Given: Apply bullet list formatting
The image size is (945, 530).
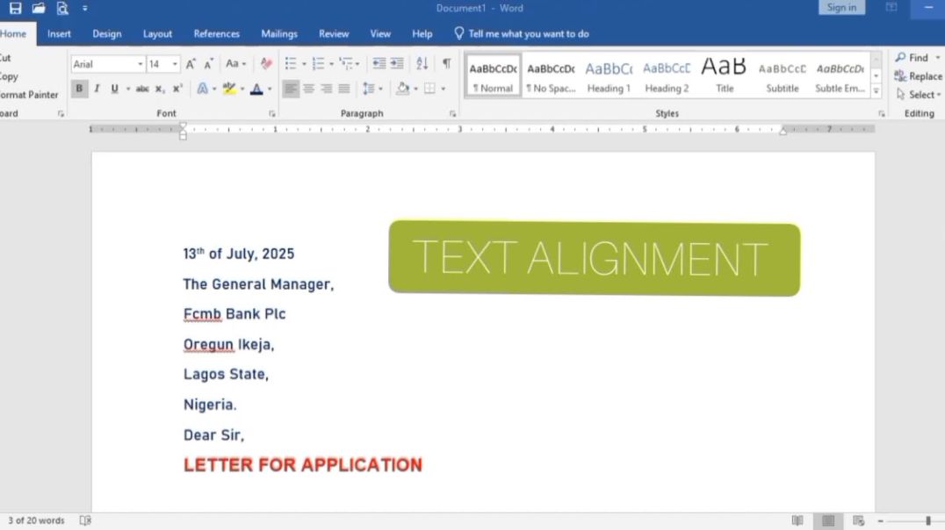Looking at the screenshot, I should (291, 63).
